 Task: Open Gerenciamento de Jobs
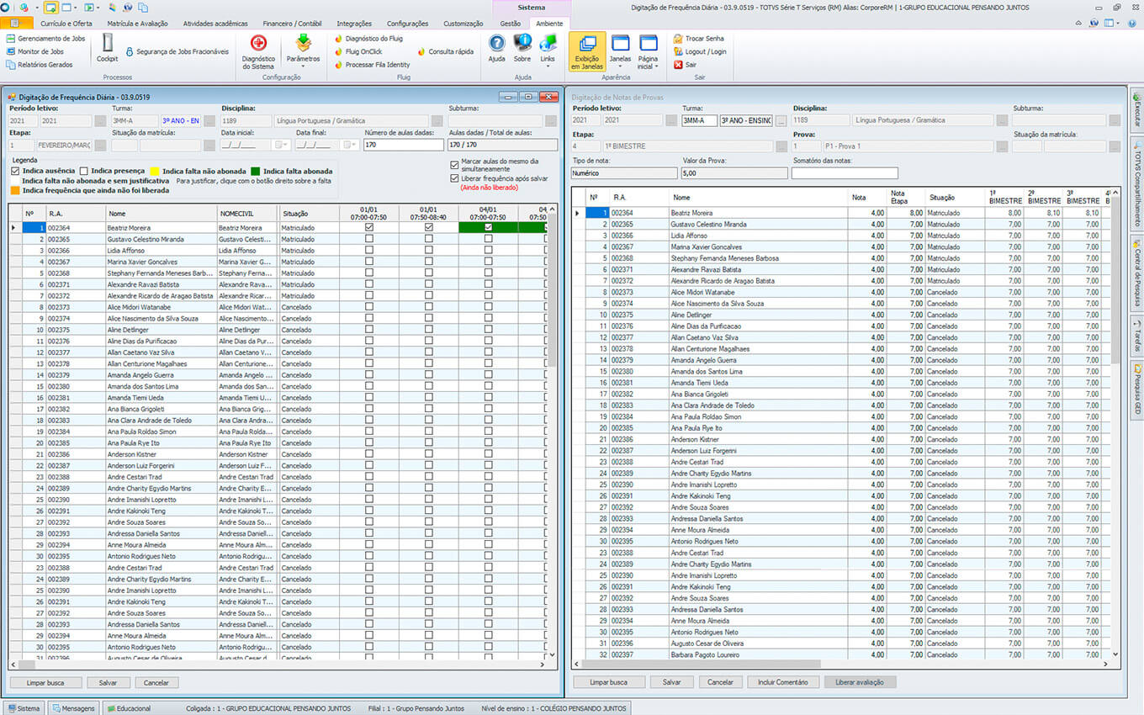[50, 39]
